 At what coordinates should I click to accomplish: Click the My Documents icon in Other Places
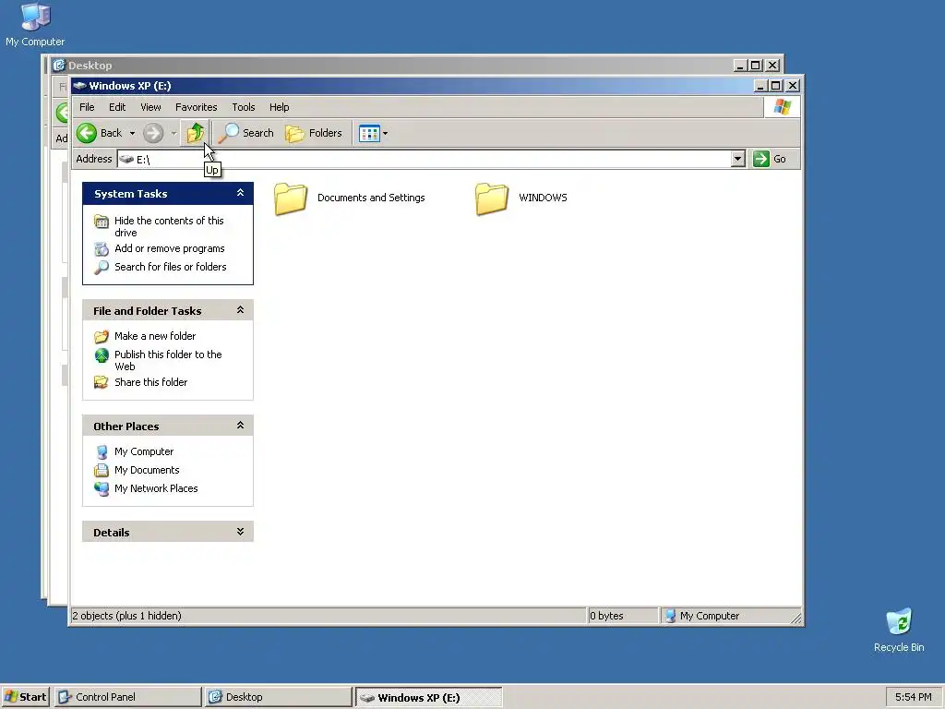click(102, 470)
